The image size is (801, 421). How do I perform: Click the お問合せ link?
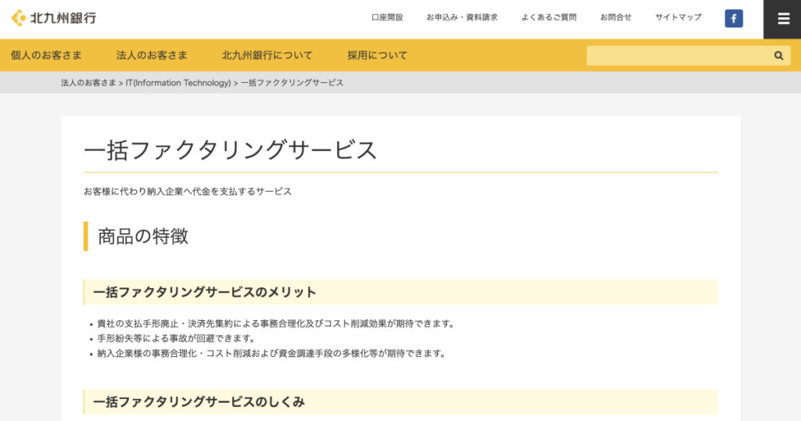[x=616, y=17]
